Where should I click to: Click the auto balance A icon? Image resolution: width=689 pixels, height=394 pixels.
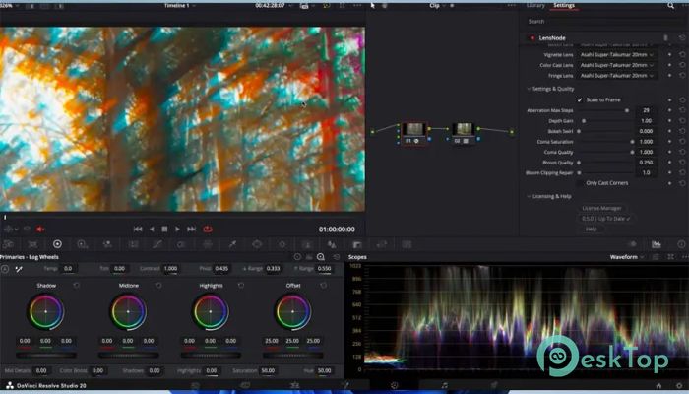(x=5, y=268)
